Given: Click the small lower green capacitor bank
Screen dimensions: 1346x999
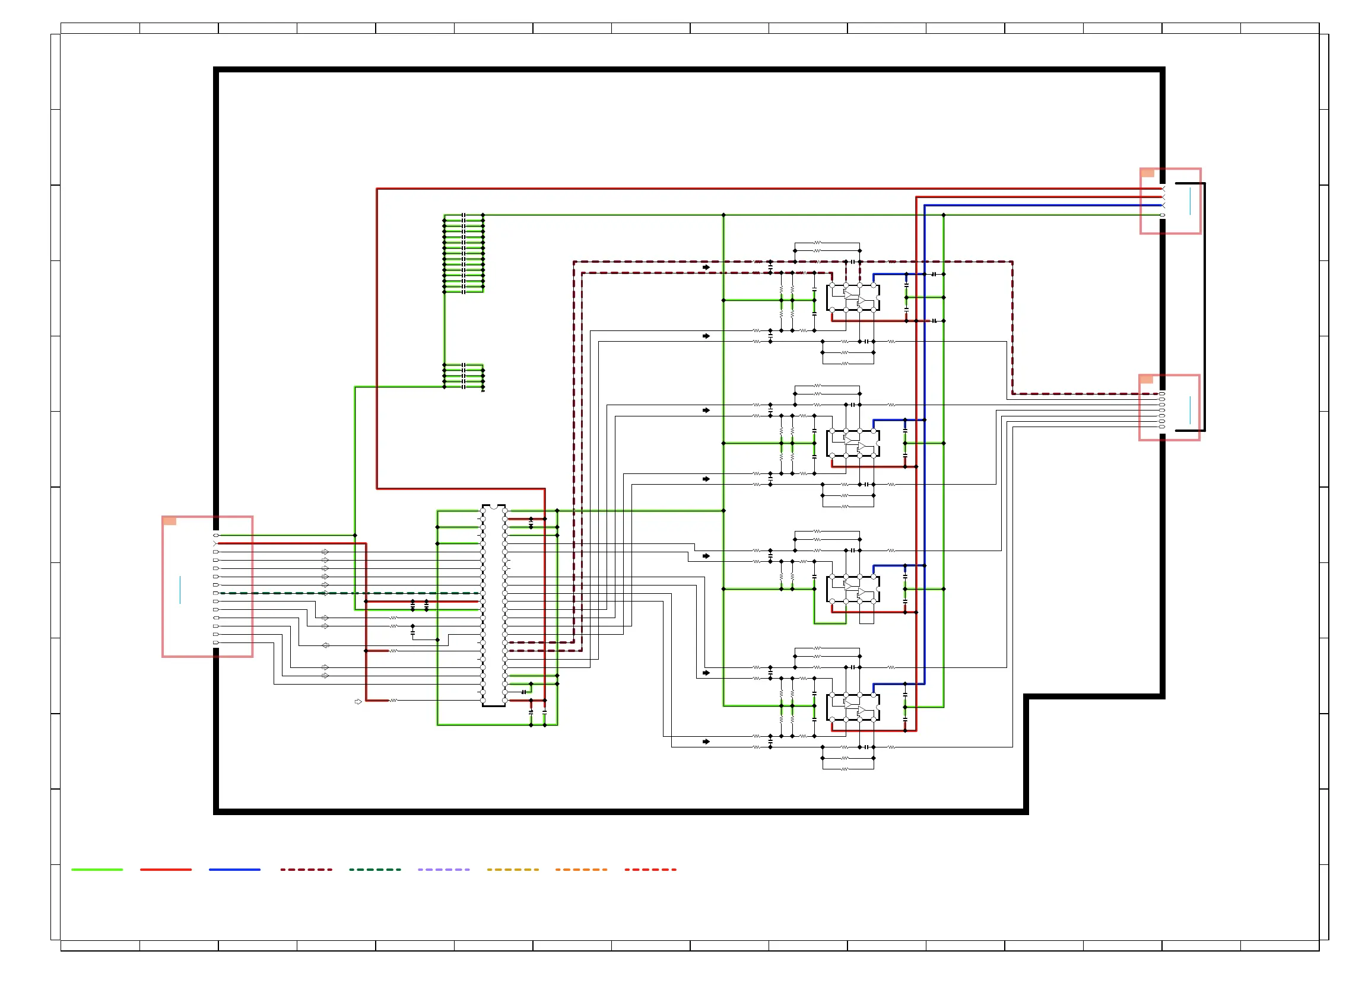Looking at the screenshot, I should [x=464, y=376].
